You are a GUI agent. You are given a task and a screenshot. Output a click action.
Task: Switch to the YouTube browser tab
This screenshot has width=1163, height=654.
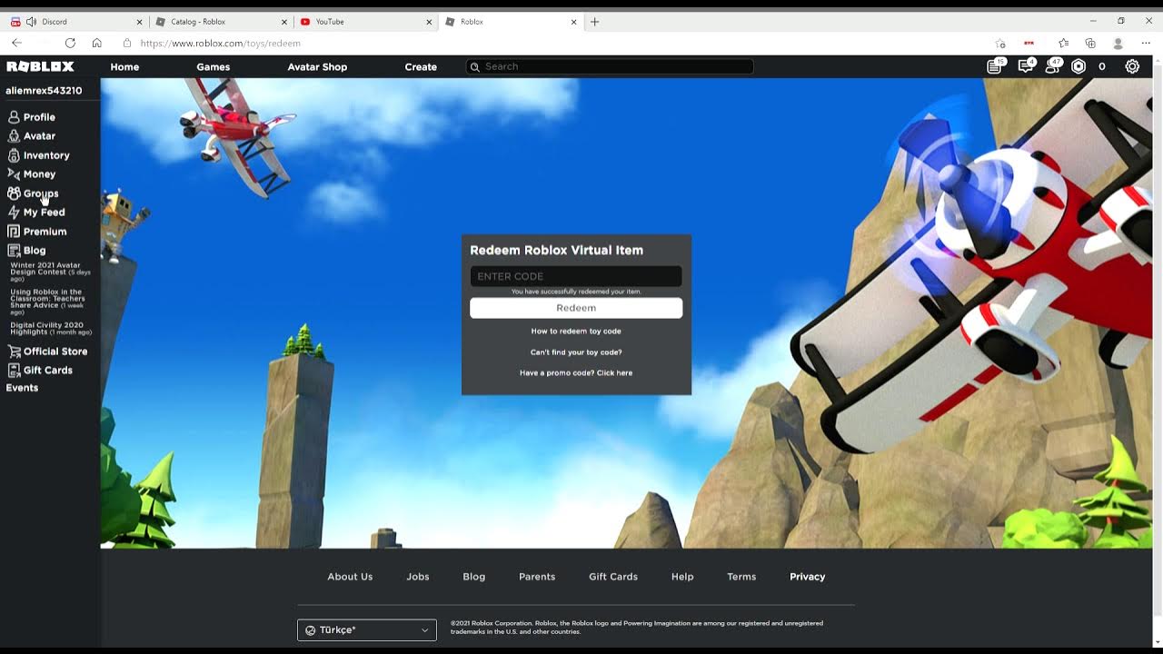pyautogui.click(x=365, y=22)
